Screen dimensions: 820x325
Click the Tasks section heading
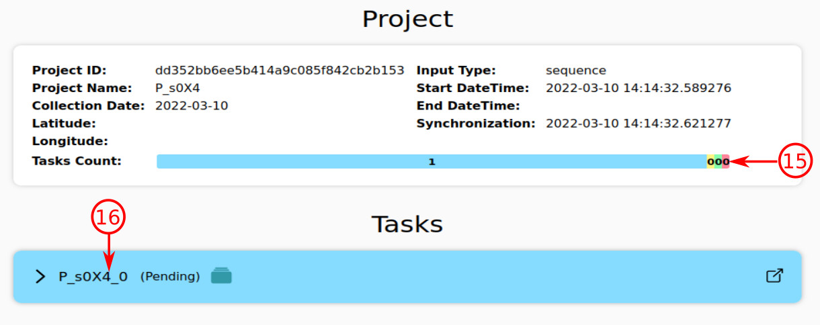(x=407, y=224)
